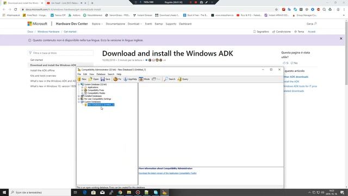Expand the Compatibility Fixes tree node
Screen dimensions: 348x196
point(82,90)
